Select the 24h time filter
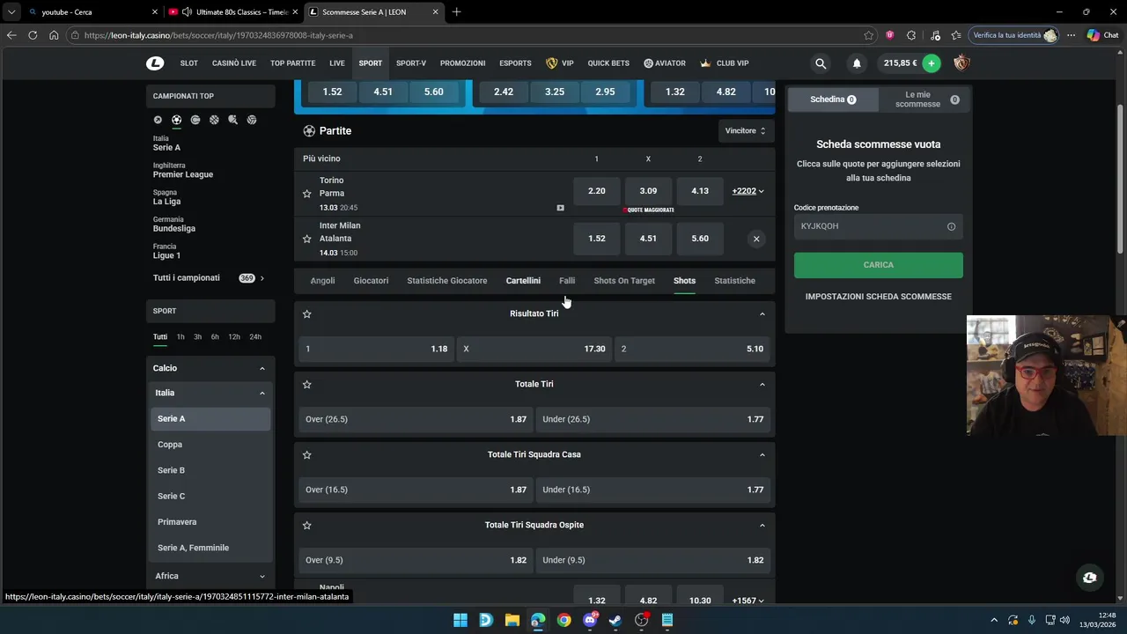The image size is (1127, 634). click(x=255, y=336)
